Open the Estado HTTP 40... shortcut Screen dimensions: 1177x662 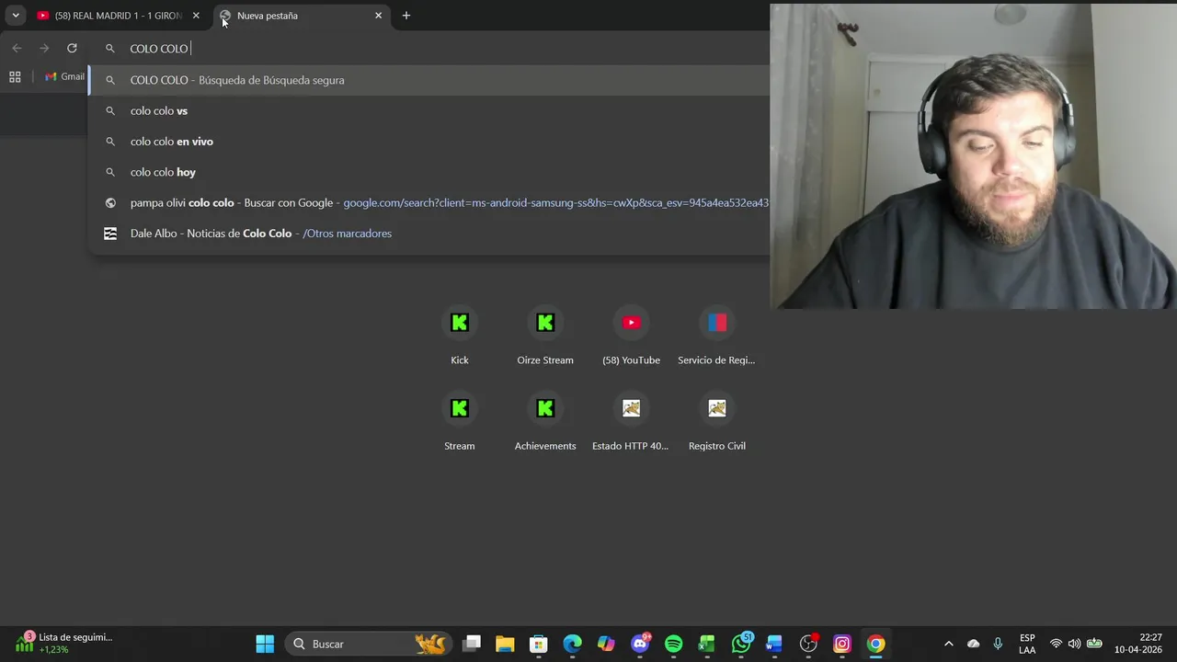point(631,421)
